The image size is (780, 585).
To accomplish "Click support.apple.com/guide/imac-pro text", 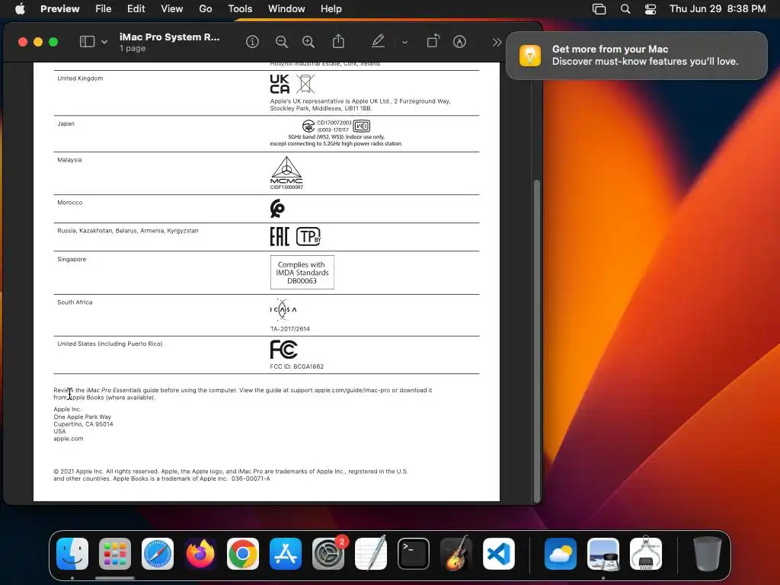I will click(340, 390).
